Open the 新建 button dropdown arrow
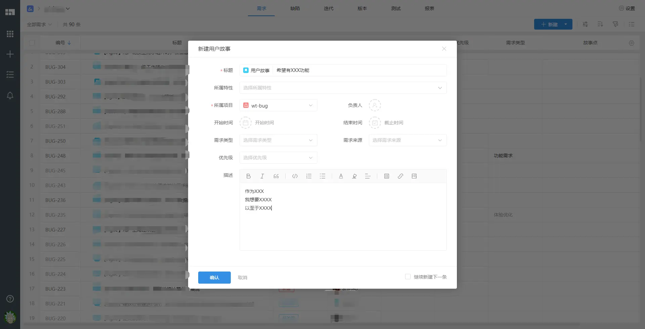Viewport: 645px width, 329px height. pos(566,24)
